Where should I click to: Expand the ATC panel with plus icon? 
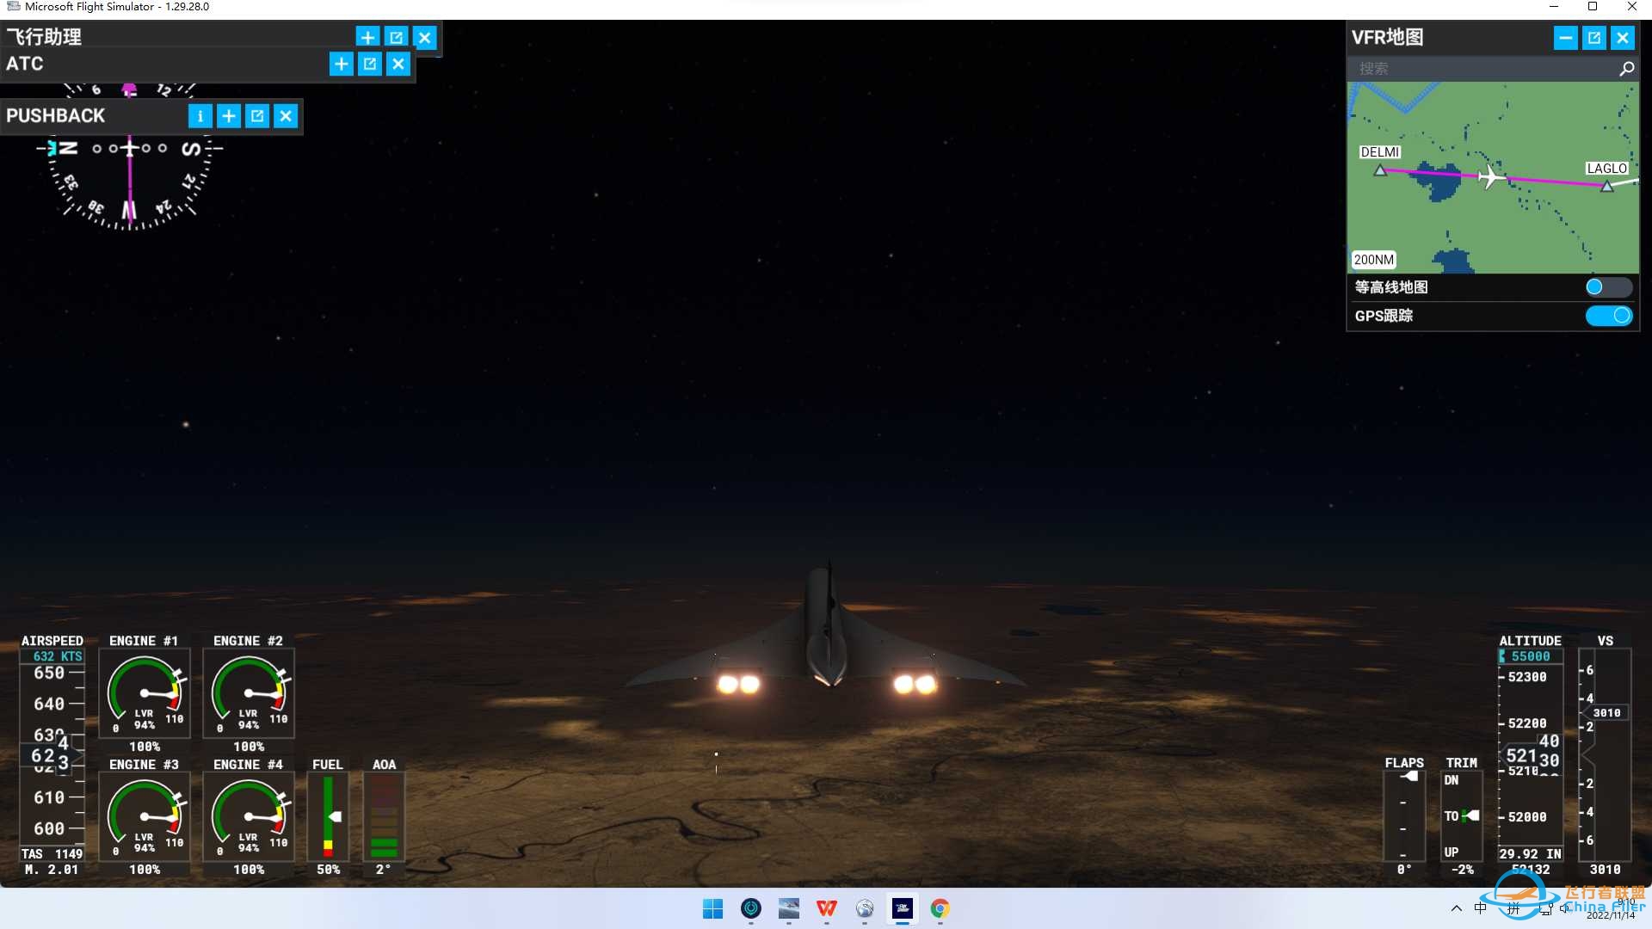point(341,64)
